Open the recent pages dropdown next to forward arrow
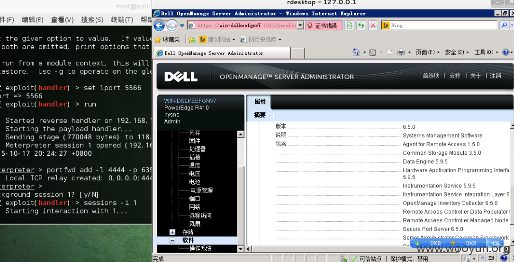Viewport: 514px width, 262px height. click(x=182, y=25)
